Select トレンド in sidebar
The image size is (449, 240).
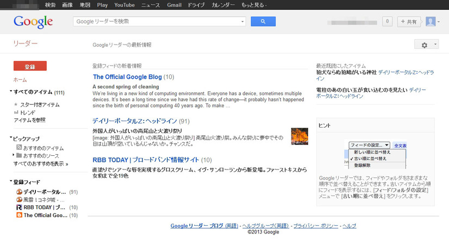point(28,112)
